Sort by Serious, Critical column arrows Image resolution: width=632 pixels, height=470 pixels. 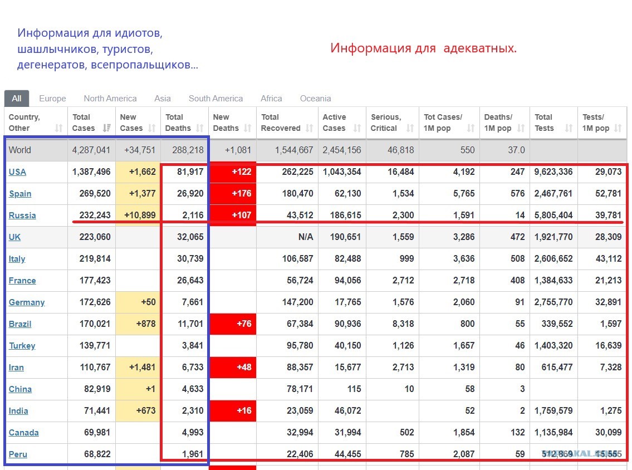coord(410,128)
